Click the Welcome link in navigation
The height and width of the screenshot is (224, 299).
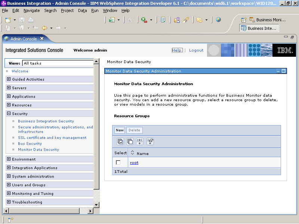pyautogui.click(x=20, y=71)
